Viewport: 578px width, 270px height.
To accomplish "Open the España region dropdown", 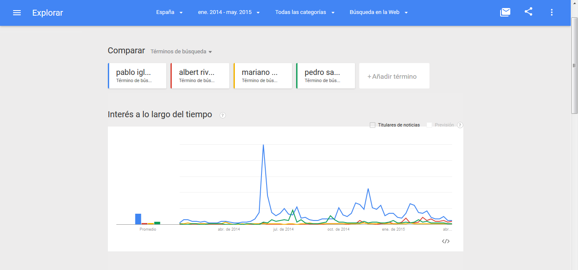I will [169, 12].
